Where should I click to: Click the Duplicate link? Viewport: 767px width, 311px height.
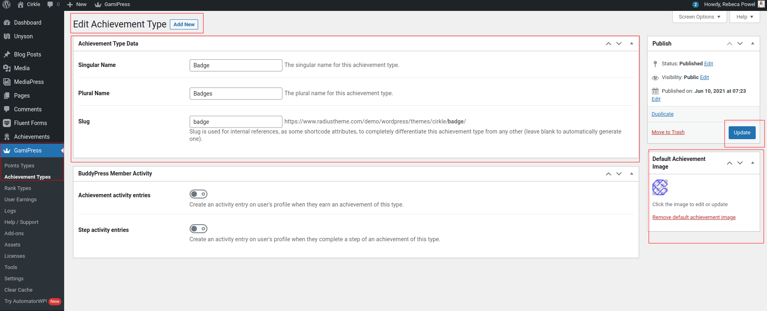pyautogui.click(x=663, y=114)
